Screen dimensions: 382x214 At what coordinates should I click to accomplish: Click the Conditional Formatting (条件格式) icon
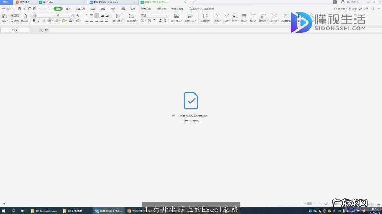176,16
